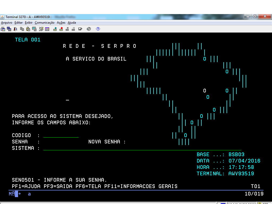This screenshot has width=272, height=204.
Task: Open the Editar menu
Action: click(19, 23)
